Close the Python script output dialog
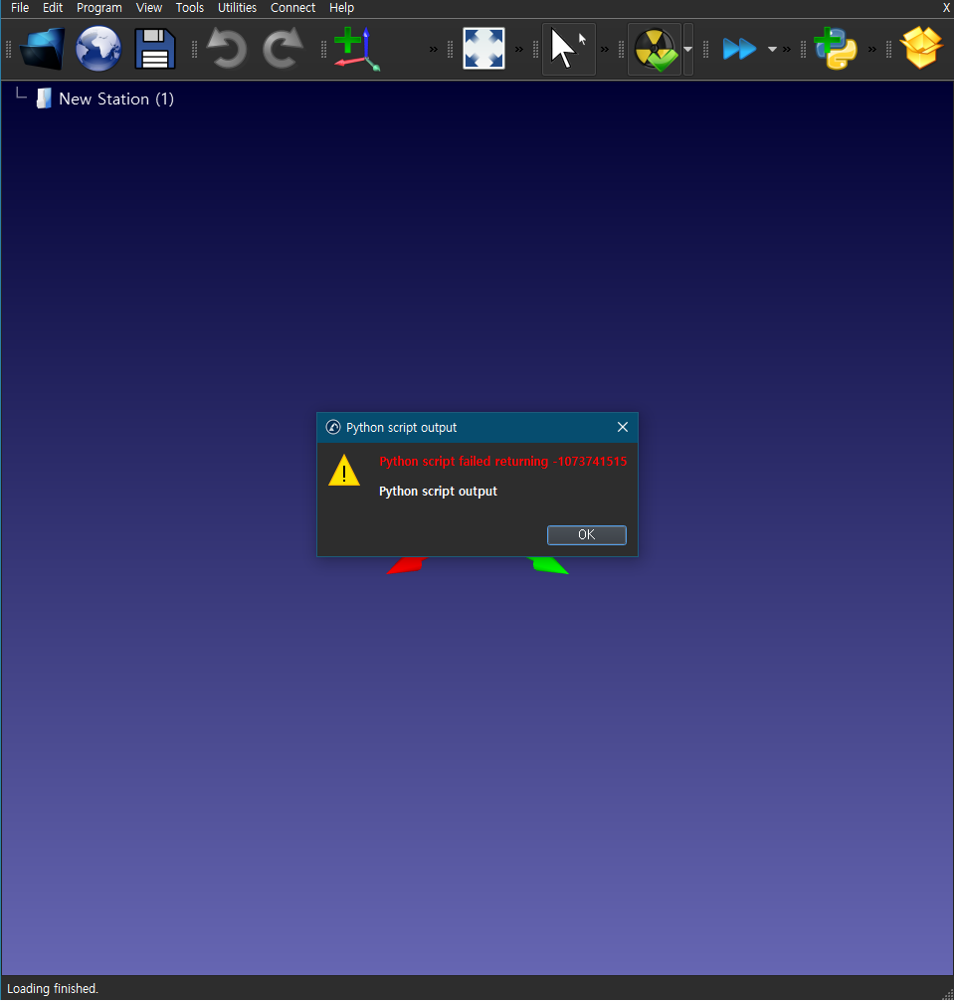 623,427
